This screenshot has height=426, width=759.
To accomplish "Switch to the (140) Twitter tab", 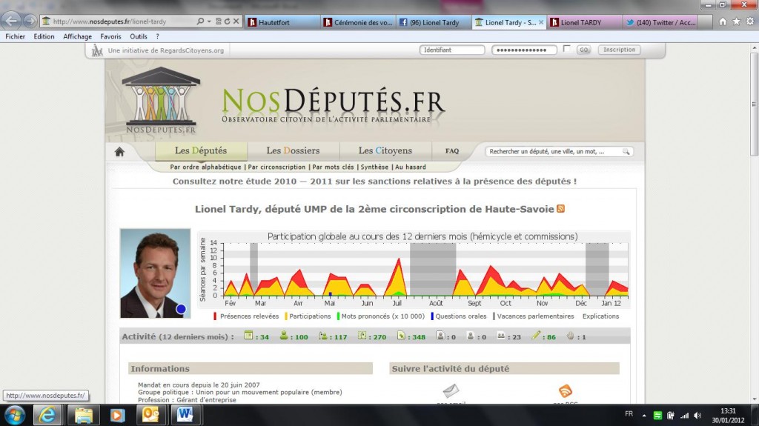I will [x=660, y=22].
